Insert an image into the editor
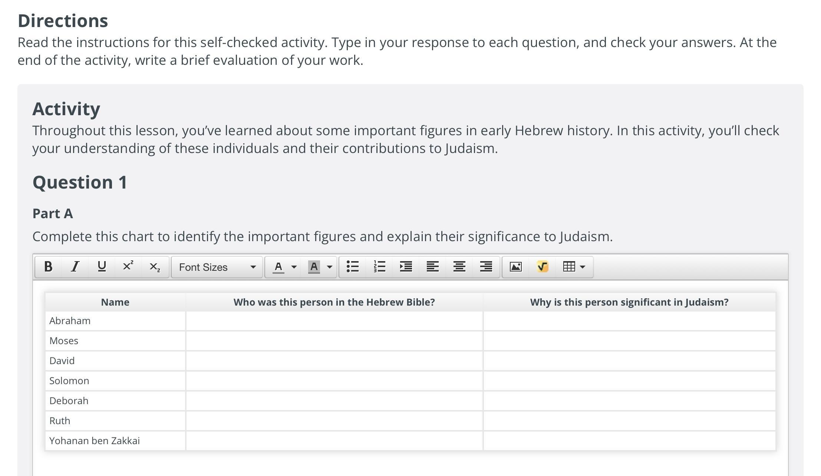 pos(516,267)
